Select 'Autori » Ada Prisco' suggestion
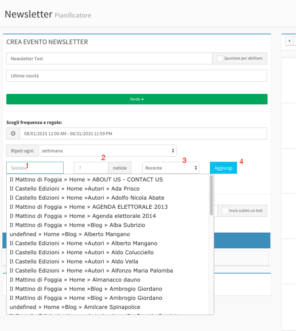Image resolution: width=296 pixels, height=331 pixels. (x=108, y=189)
